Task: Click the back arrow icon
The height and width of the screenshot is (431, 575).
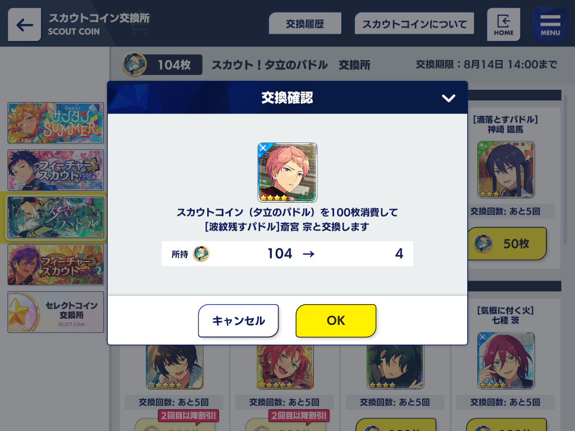Action: tap(24, 25)
